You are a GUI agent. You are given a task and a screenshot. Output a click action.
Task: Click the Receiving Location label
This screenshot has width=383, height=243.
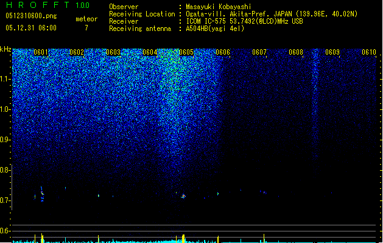142,14
